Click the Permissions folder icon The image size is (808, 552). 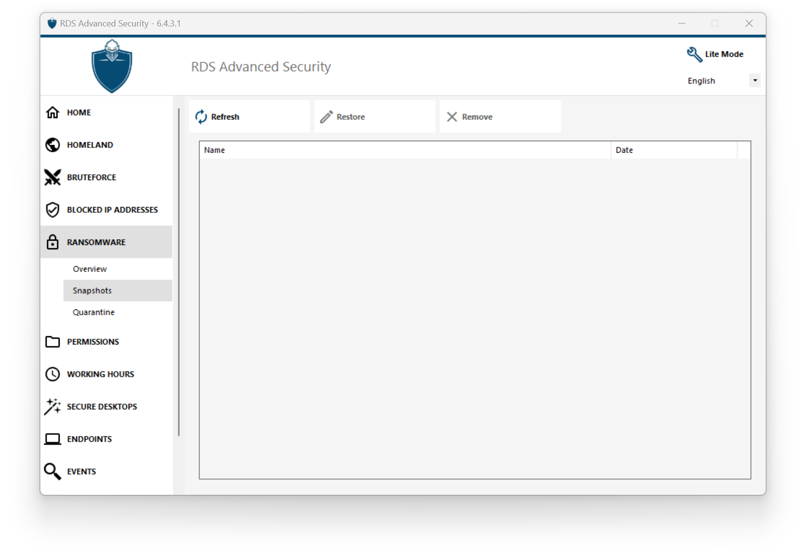point(52,342)
